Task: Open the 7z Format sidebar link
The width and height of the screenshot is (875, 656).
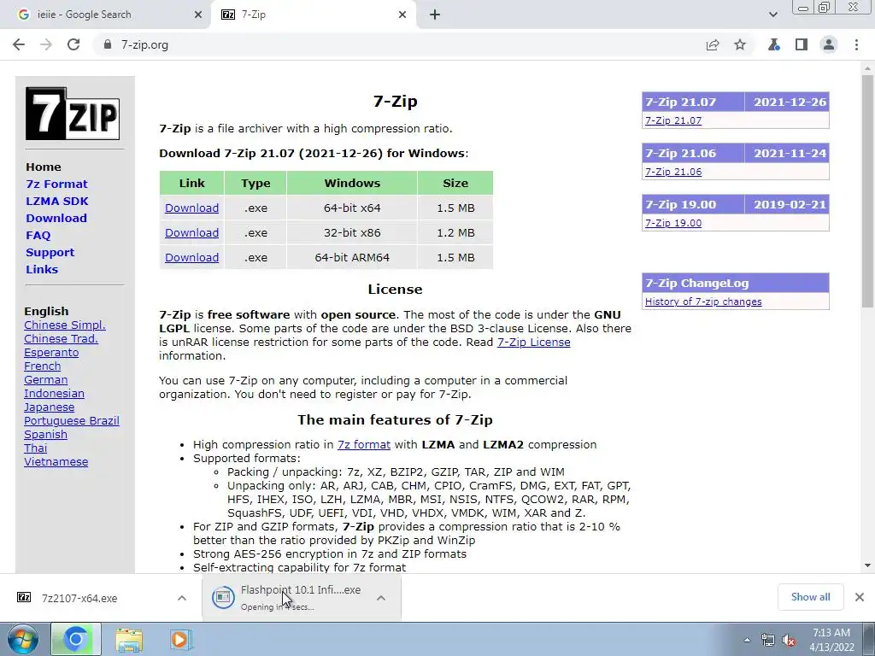Action: (x=56, y=184)
